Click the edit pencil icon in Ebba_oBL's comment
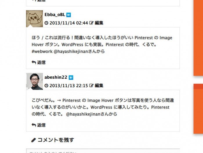Image resolution: width=203 pixels, height=153 pixels. [91, 23]
